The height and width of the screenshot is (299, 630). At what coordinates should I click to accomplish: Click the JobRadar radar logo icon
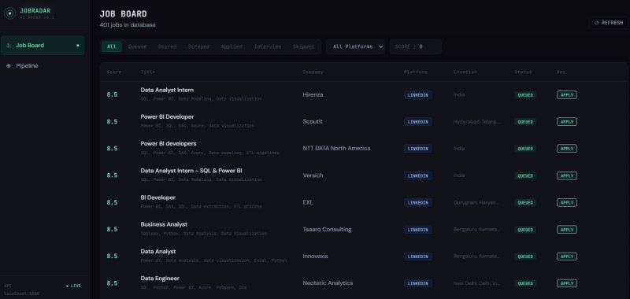[9, 13]
